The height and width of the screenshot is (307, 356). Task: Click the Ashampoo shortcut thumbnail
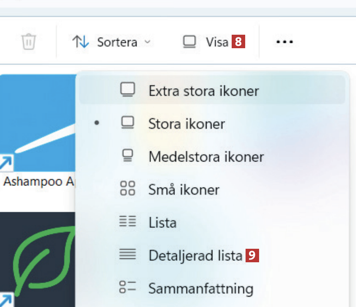click(37, 123)
